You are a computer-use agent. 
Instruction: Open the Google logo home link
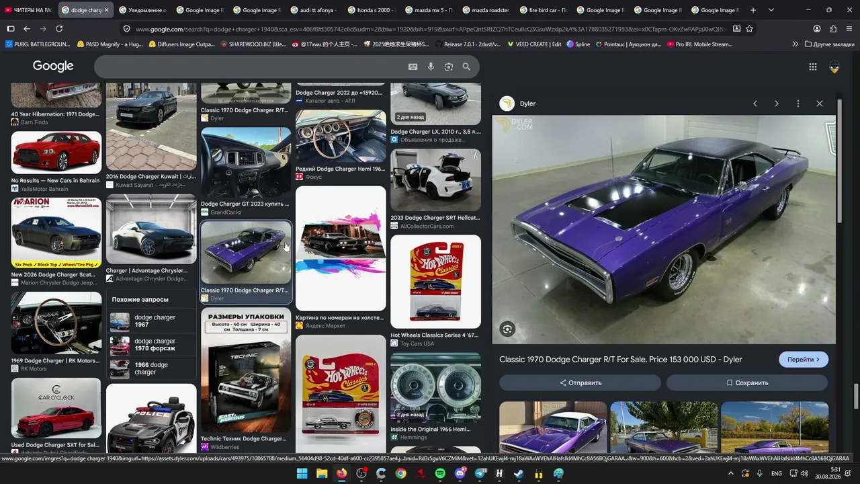[53, 66]
